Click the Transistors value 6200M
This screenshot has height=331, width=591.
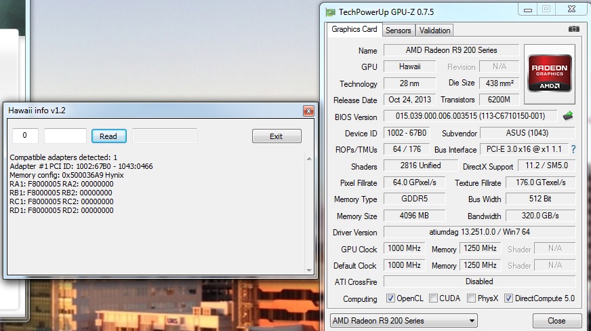(x=500, y=100)
